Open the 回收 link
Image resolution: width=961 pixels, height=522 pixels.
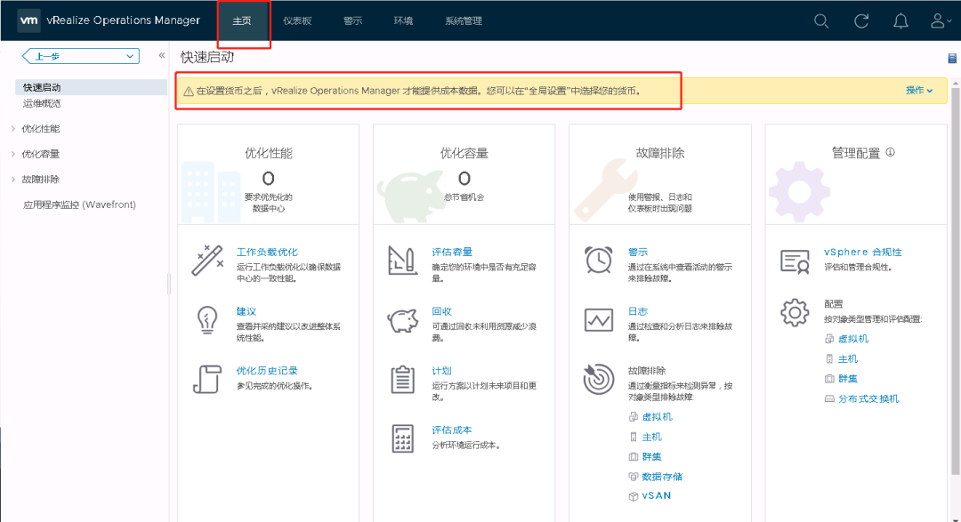(442, 311)
